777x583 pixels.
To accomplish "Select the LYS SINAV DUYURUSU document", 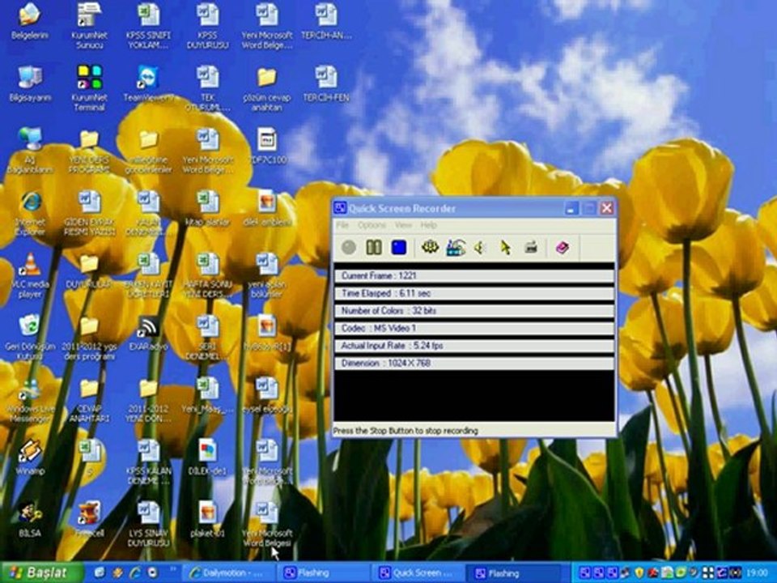I will click(x=148, y=526).
